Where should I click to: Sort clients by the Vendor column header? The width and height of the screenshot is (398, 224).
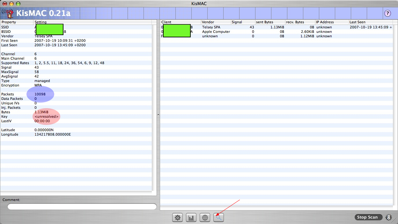pyautogui.click(x=216, y=22)
